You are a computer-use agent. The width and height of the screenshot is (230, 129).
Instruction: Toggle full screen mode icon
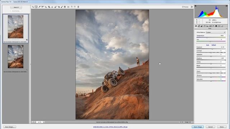(x=192, y=7)
